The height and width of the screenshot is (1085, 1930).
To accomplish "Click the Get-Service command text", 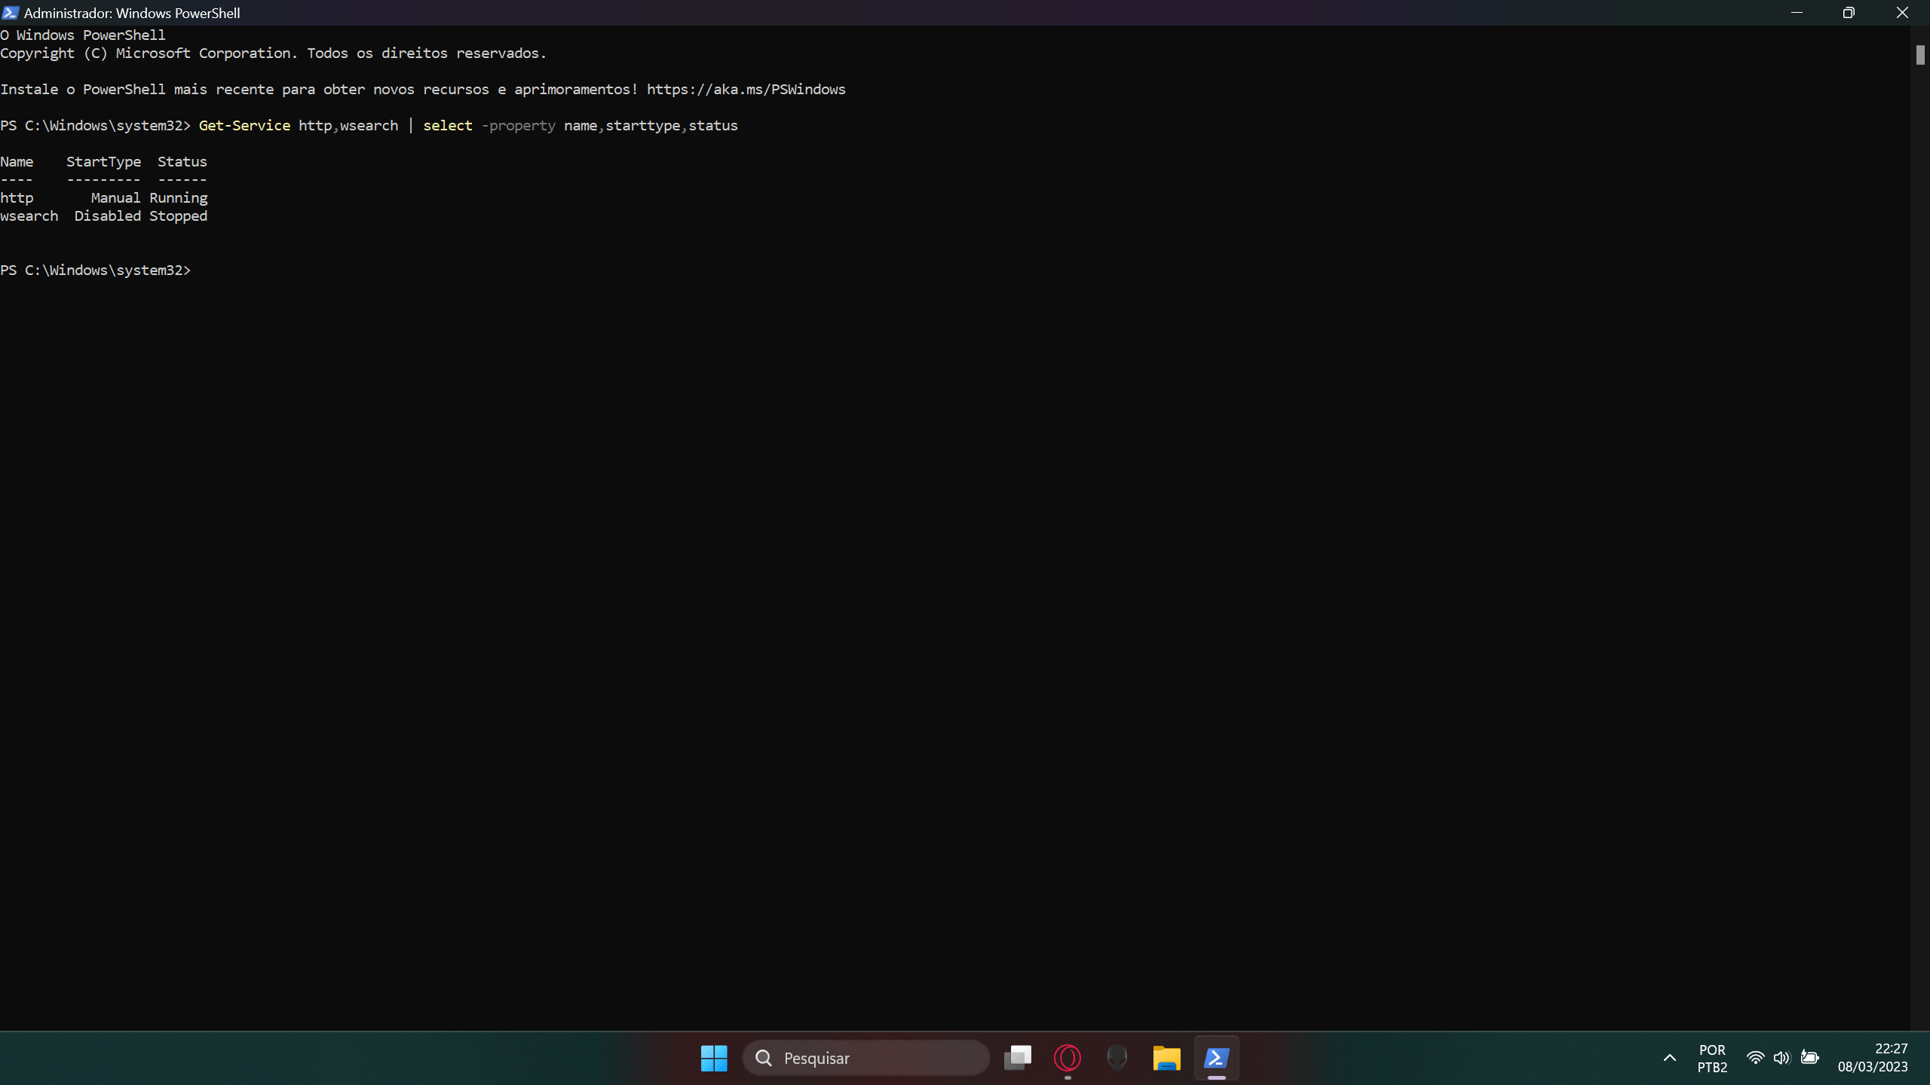I will 244,126.
